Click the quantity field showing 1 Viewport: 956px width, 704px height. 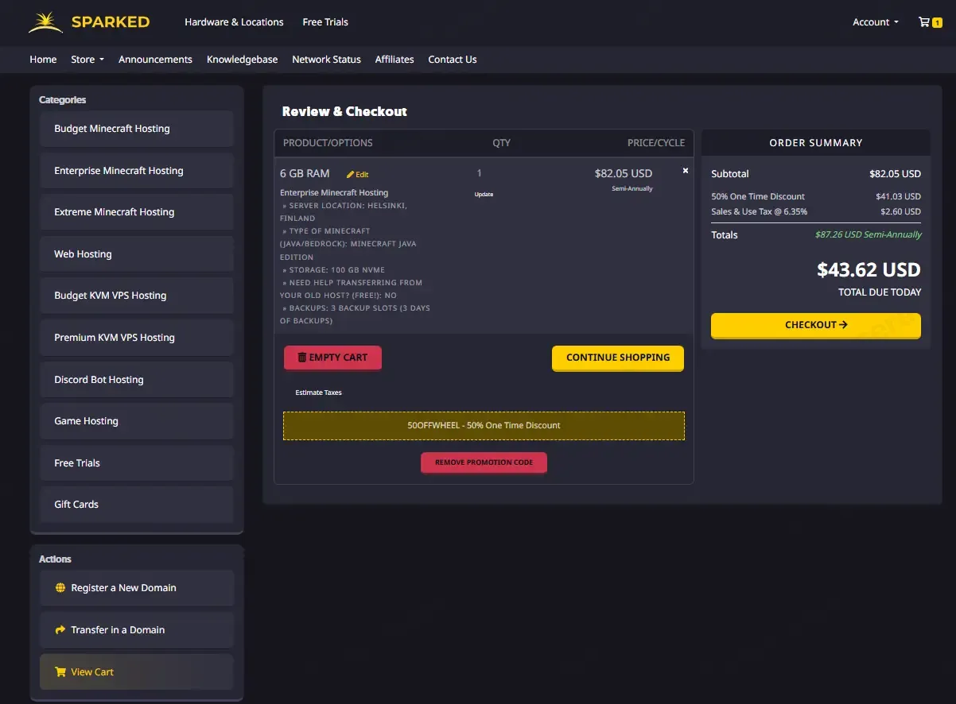[x=480, y=173]
